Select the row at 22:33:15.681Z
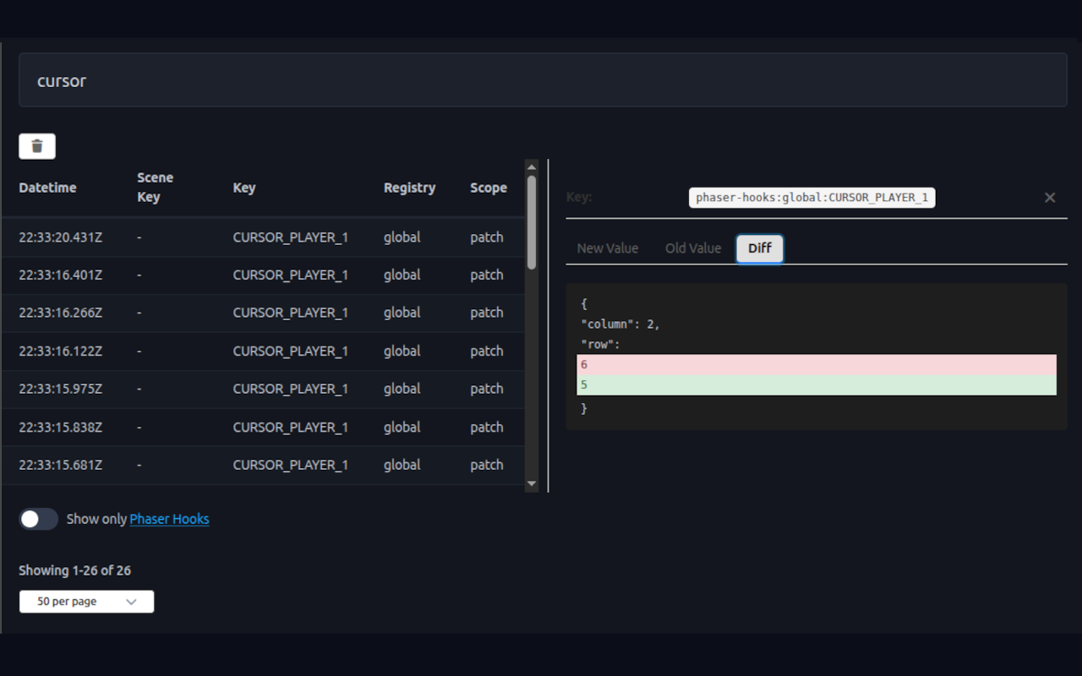 263,466
